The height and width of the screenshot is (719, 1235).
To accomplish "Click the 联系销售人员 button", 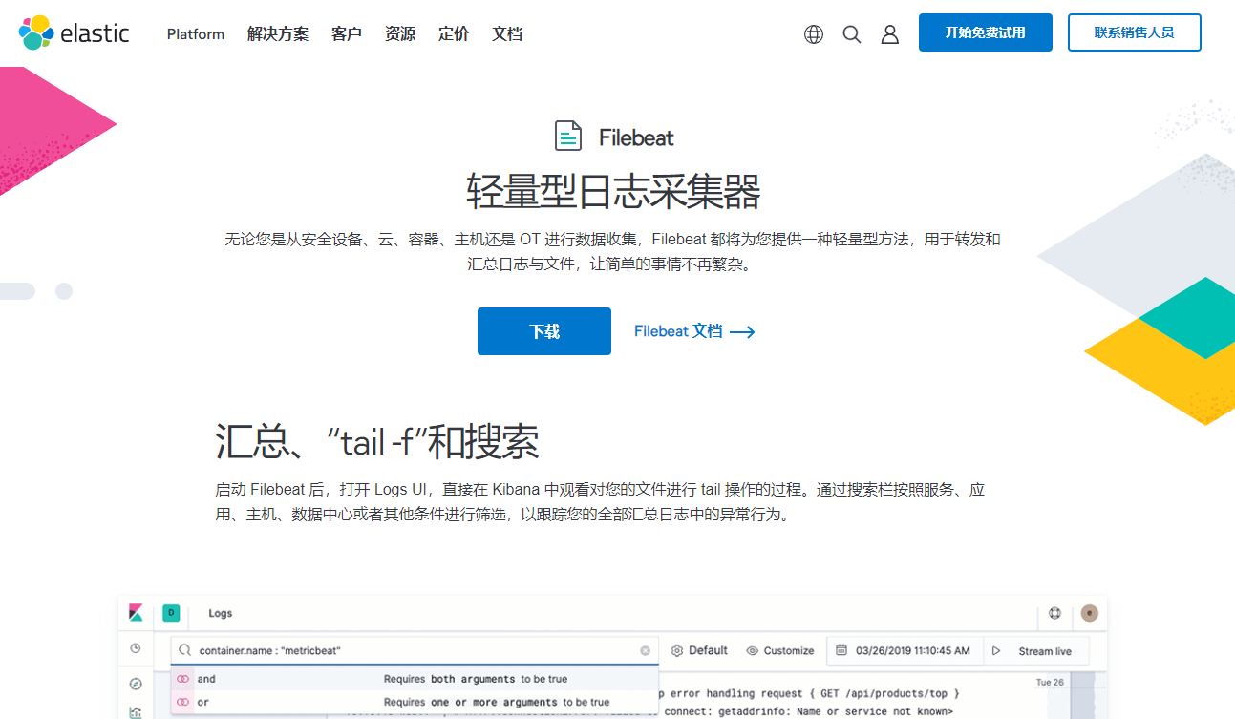I will point(1135,32).
